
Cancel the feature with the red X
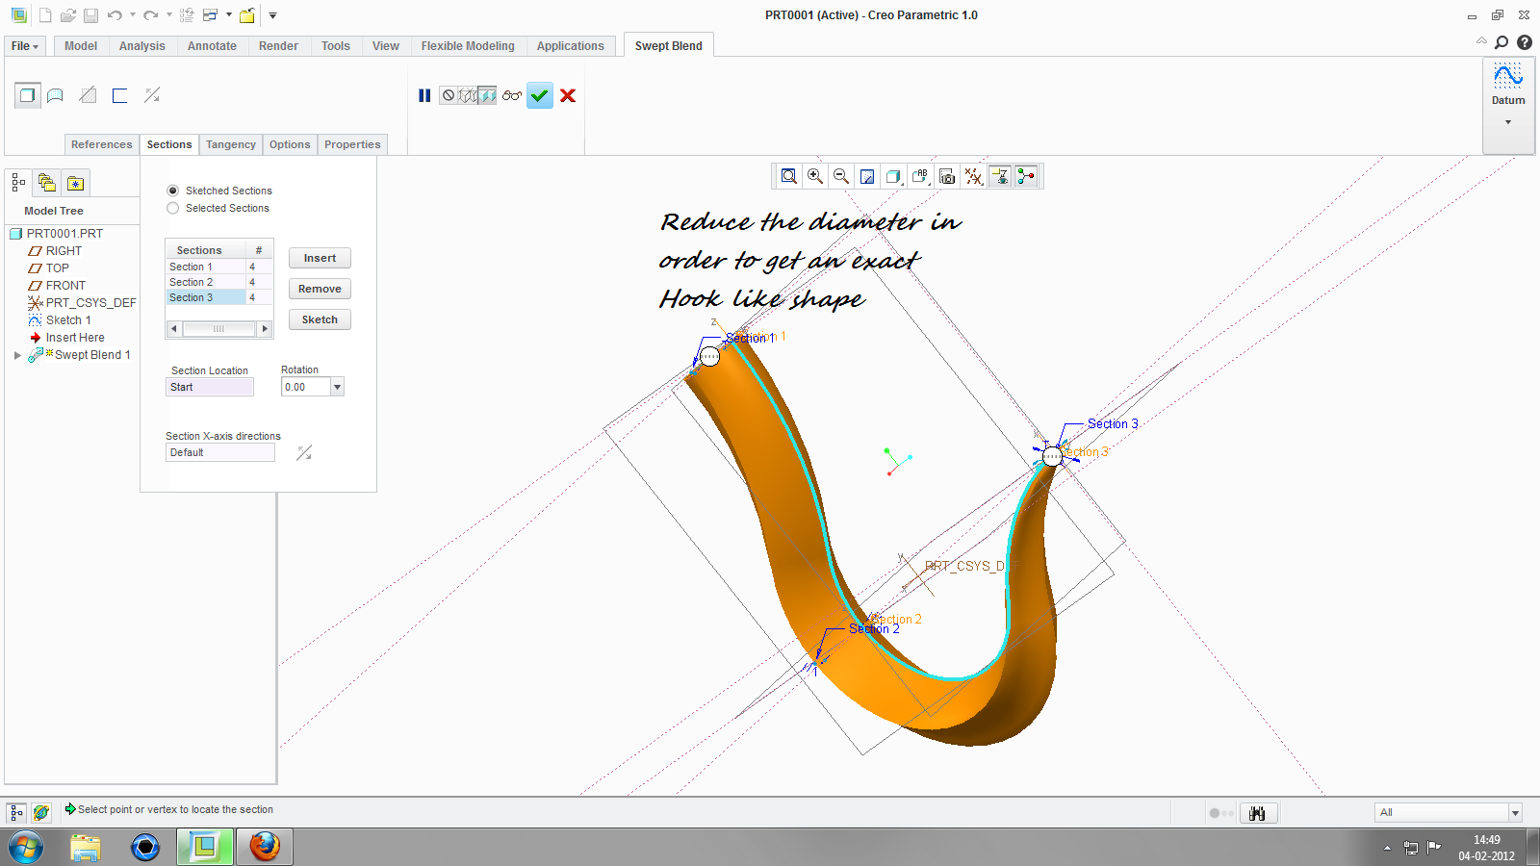[x=568, y=95]
